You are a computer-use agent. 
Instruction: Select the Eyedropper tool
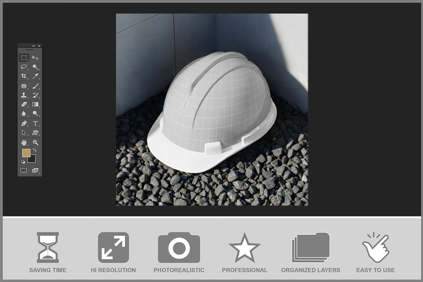[36, 76]
